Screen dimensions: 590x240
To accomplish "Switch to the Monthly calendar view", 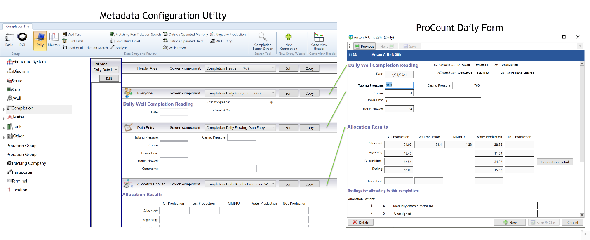I will click(x=54, y=40).
